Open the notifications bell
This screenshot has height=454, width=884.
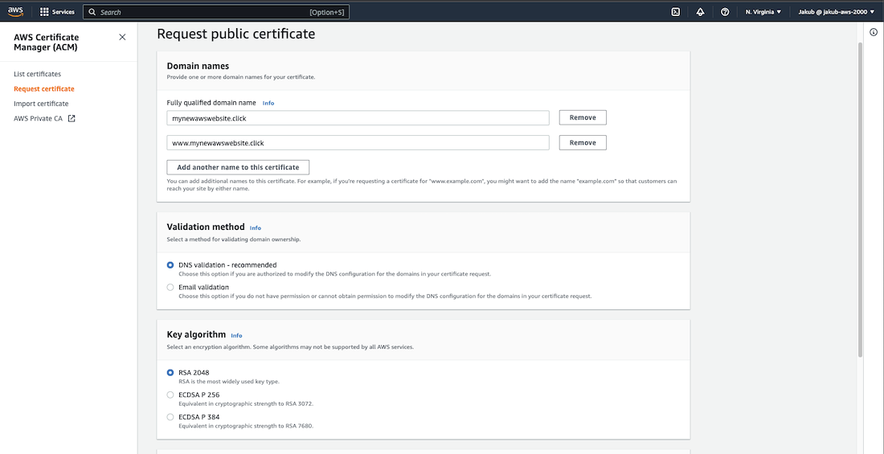click(x=700, y=12)
